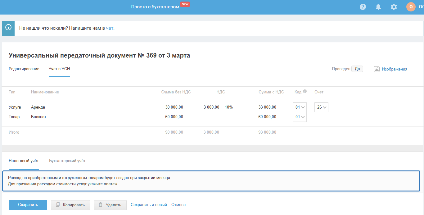Switch to the Бухгалтерский учёт tab
The width and height of the screenshot is (424, 215).
[x=67, y=161]
